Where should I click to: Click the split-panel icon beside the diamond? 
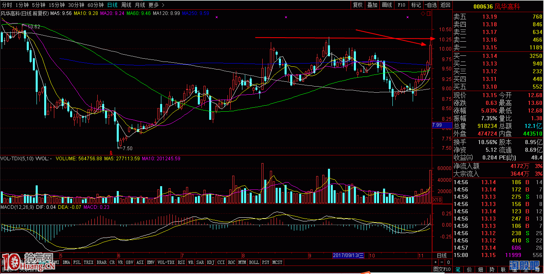point(429,13)
